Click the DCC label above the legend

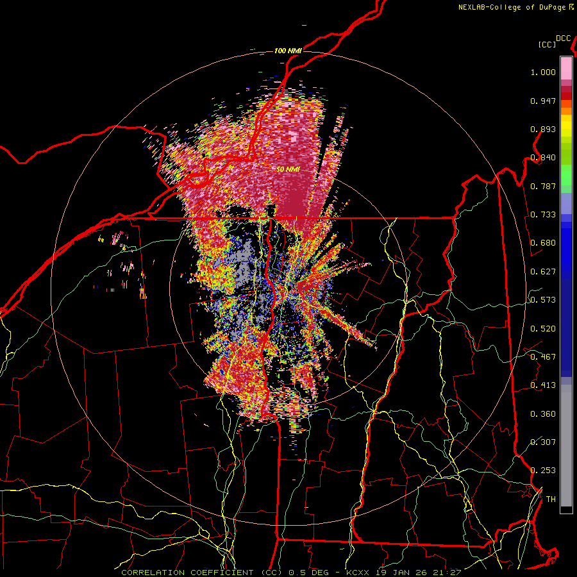tap(564, 38)
